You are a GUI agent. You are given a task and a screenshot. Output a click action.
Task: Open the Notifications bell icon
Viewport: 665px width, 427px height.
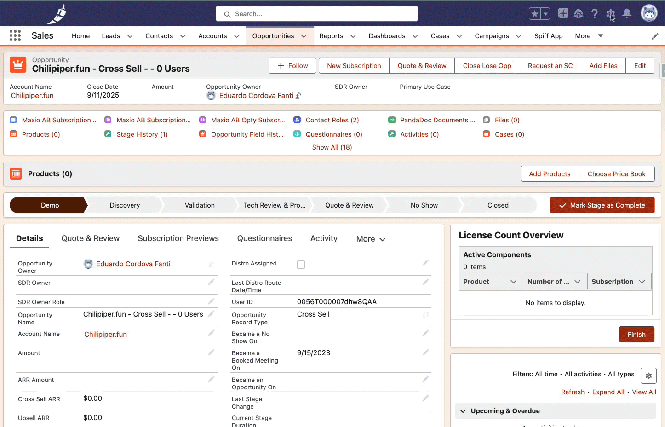pyautogui.click(x=627, y=14)
